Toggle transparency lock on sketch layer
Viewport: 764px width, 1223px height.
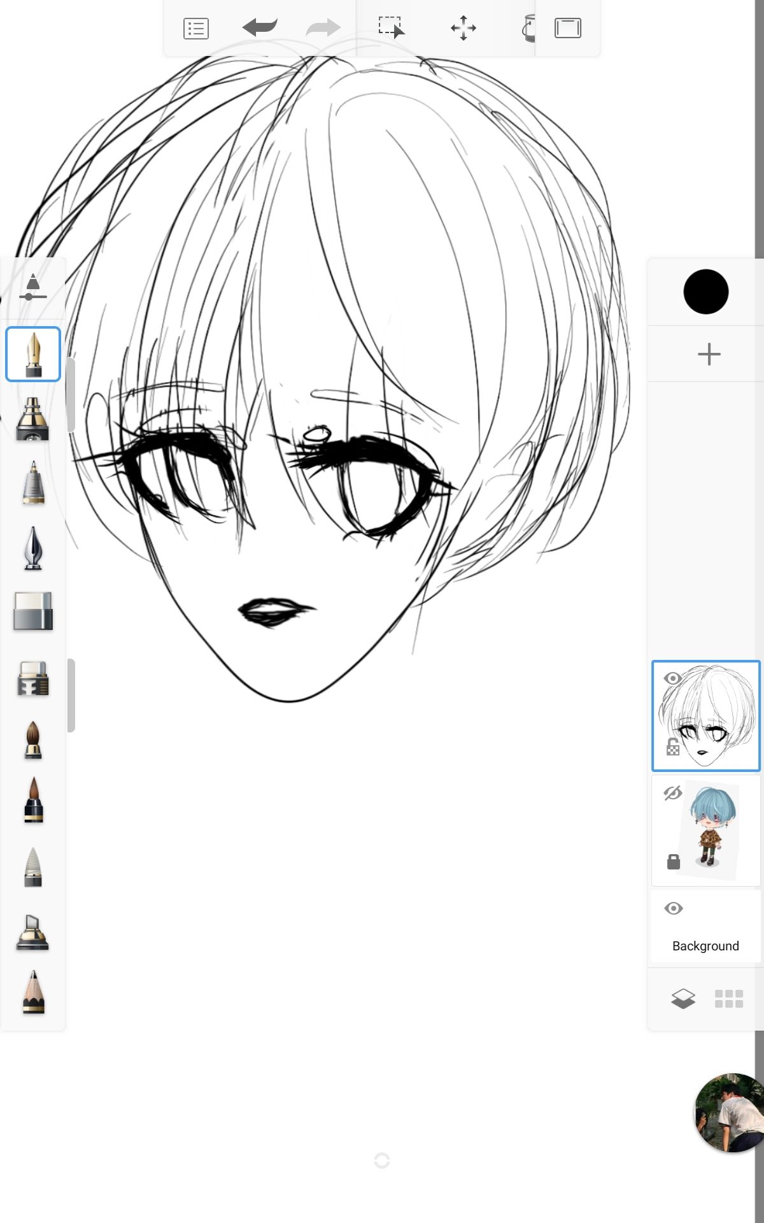[x=673, y=747]
